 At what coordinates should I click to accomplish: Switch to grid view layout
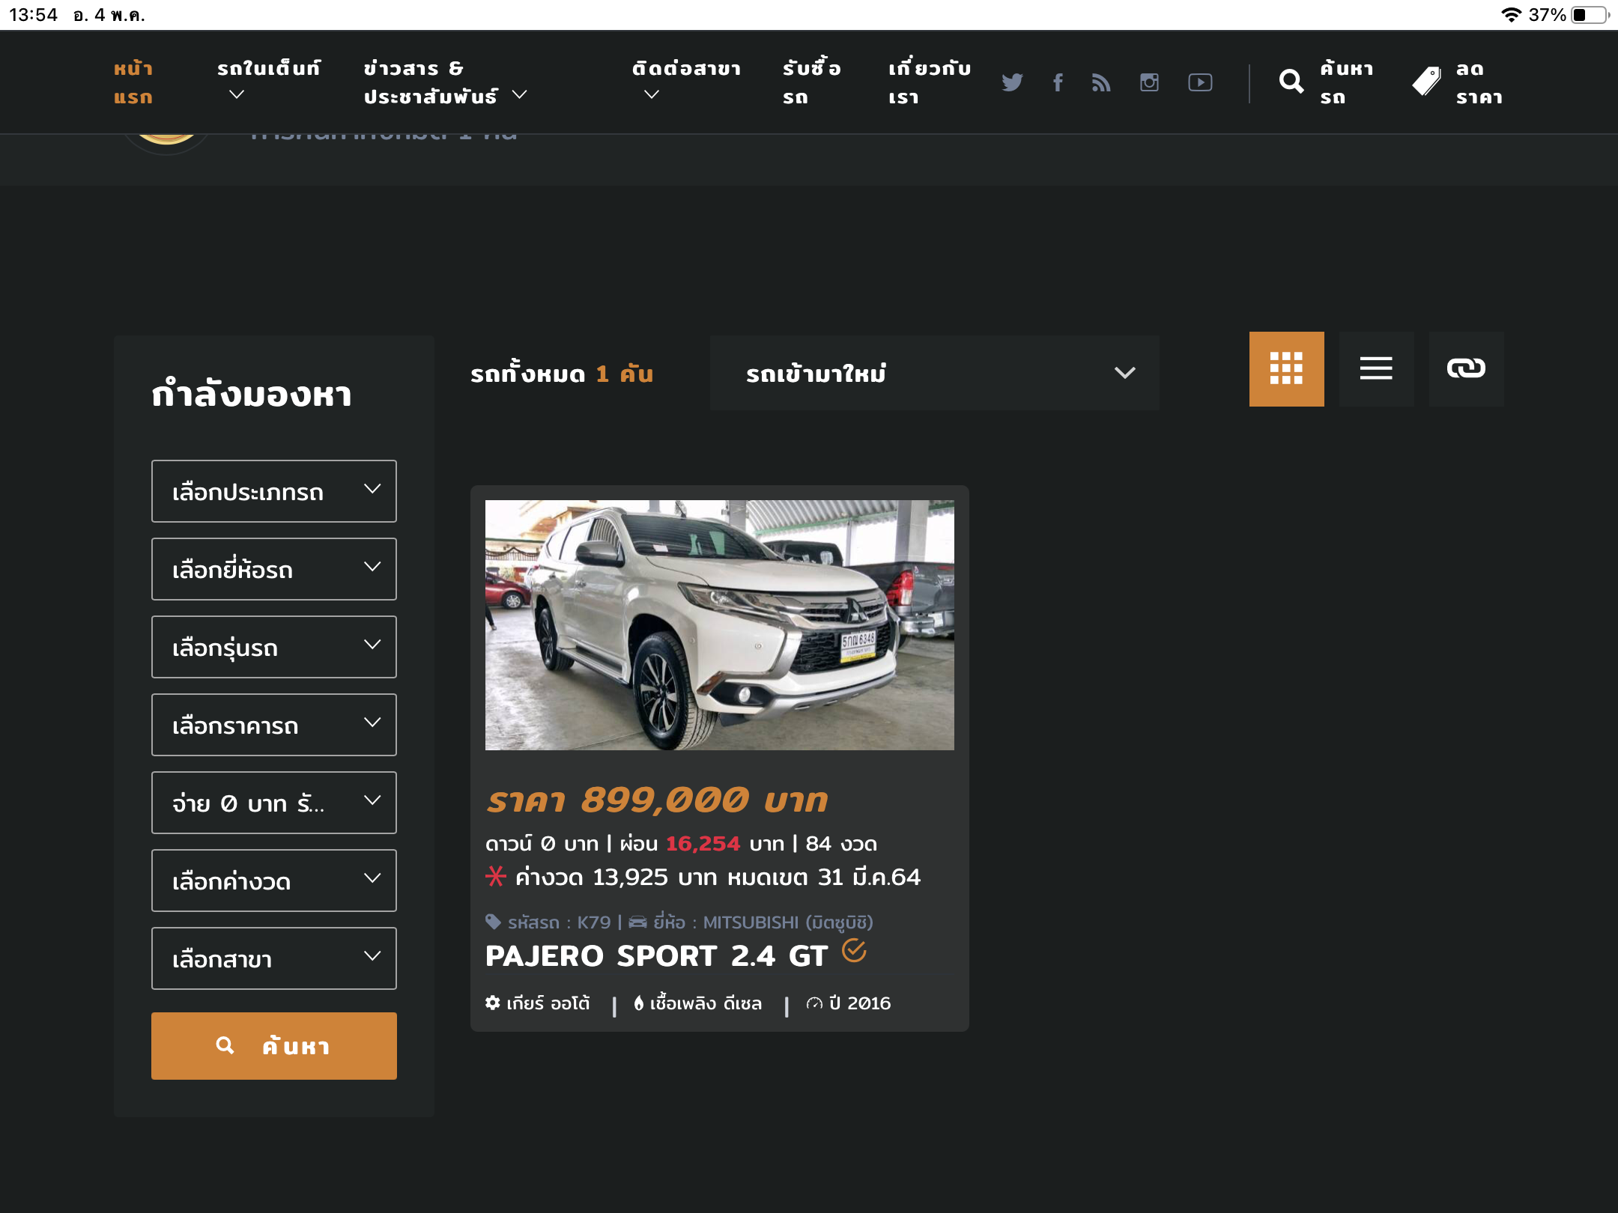pyautogui.click(x=1286, y=368)
